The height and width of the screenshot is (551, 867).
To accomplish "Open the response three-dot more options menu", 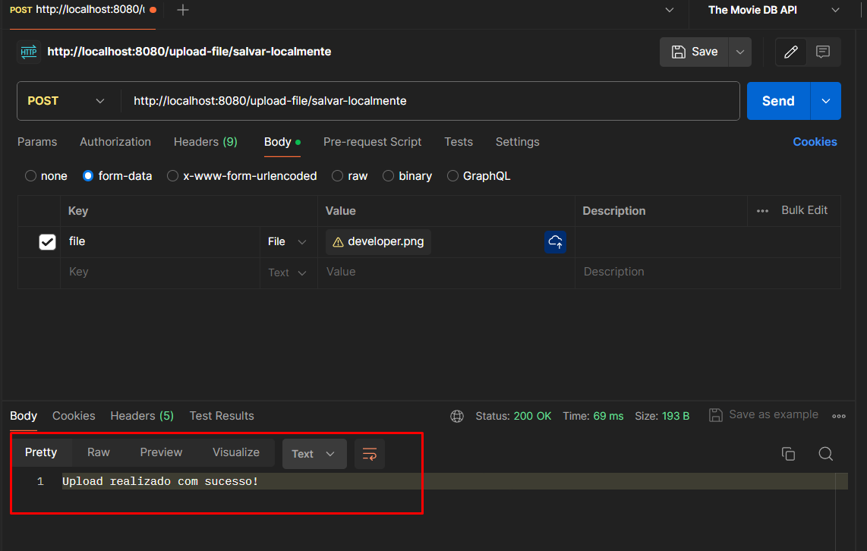I will pyautogui.click(x=839, y=416).
